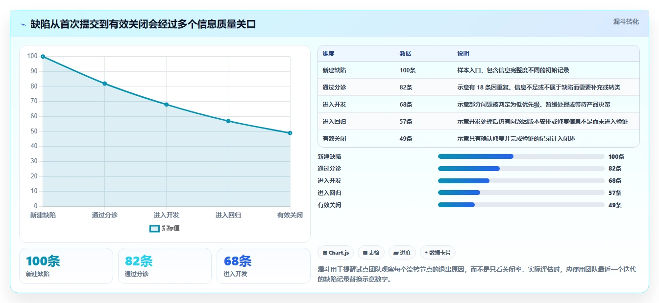Click the 57条 value beside progress bar

[x=615, y=193]
